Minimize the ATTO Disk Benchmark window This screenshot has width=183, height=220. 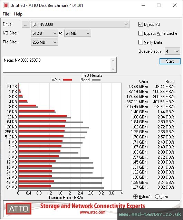click(x=143, y=5)
